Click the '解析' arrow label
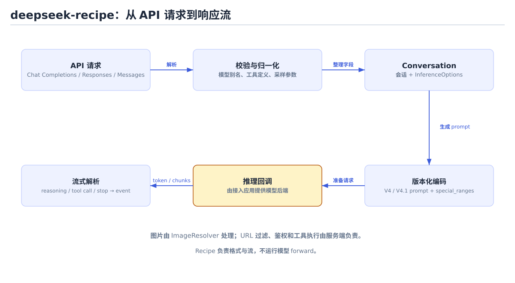515x283 pixels. pos(172,65)
